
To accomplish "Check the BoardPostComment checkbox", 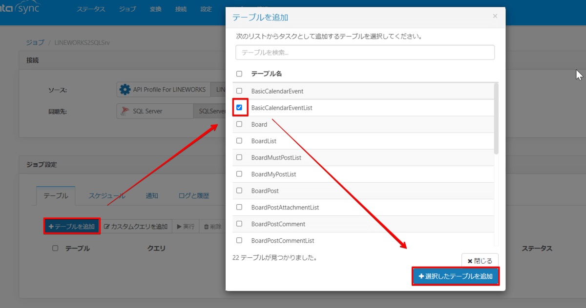I will (x=239, y=223).
